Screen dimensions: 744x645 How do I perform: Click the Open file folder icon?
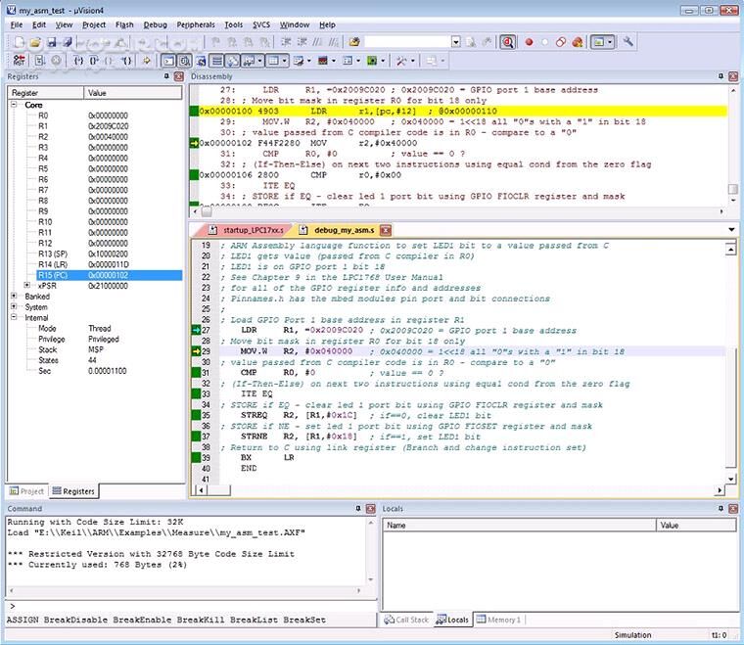[x=34, y=42]
